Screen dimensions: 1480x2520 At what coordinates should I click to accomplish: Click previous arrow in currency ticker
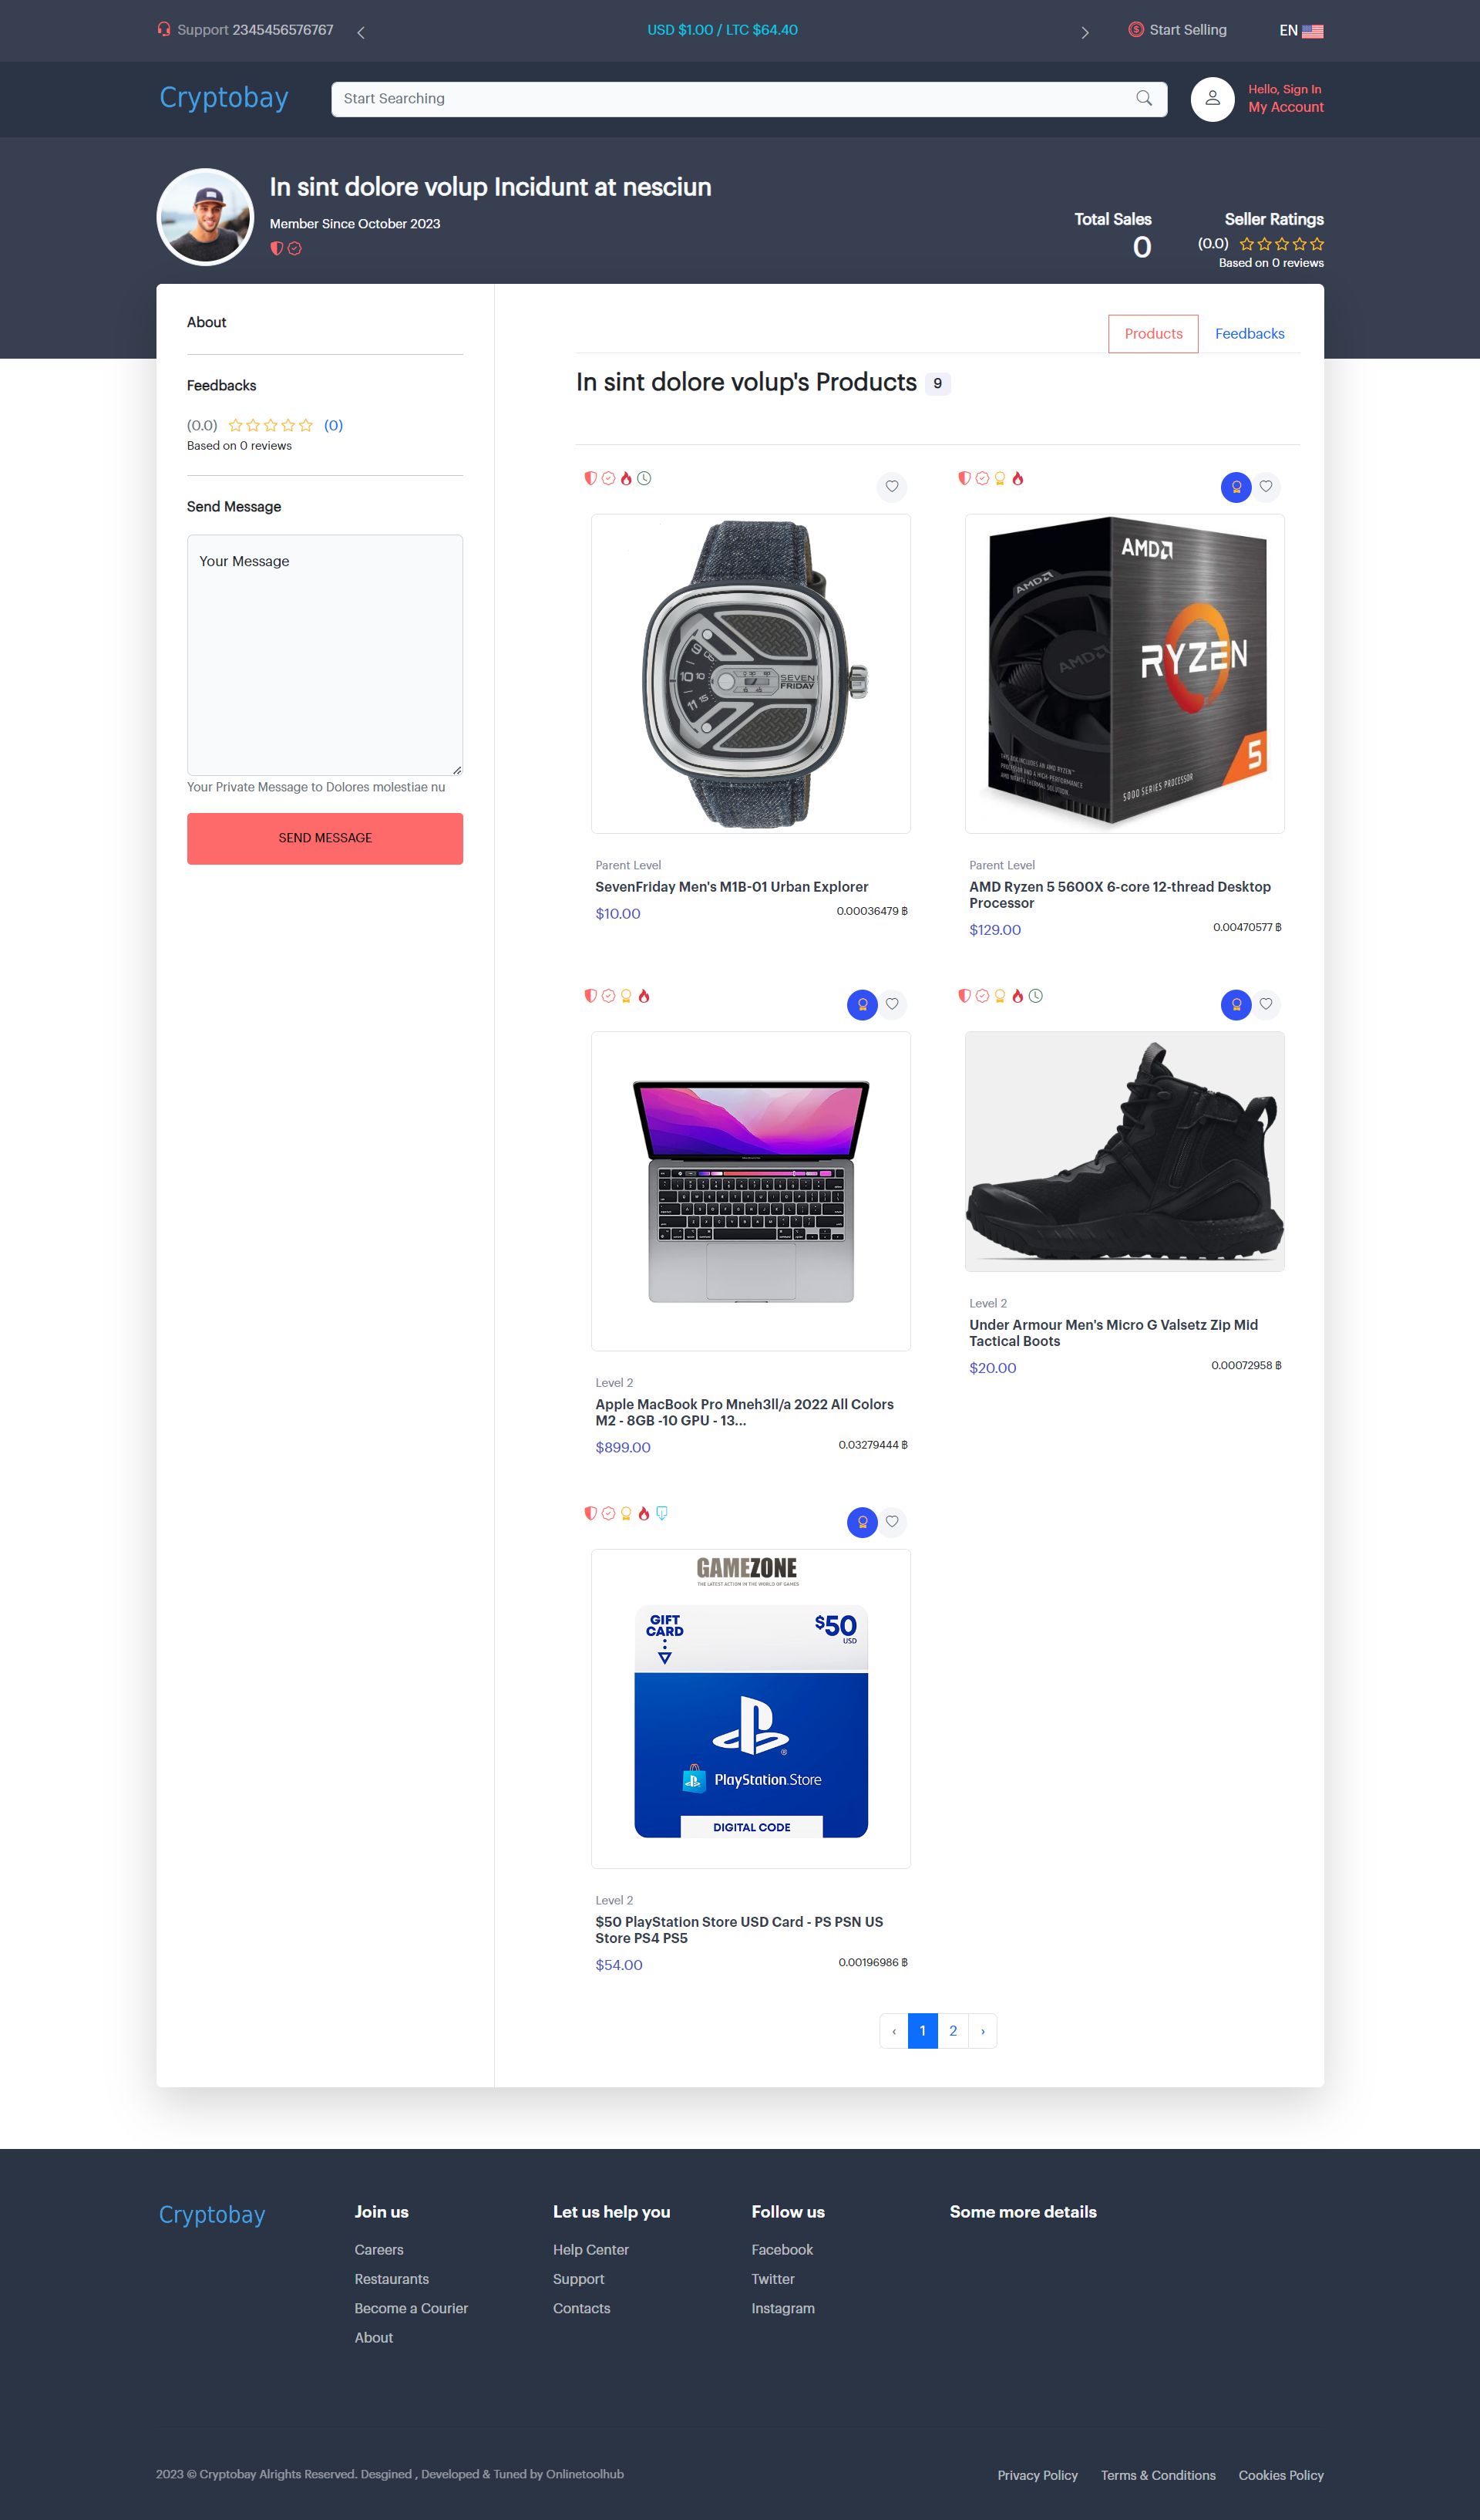361,32
